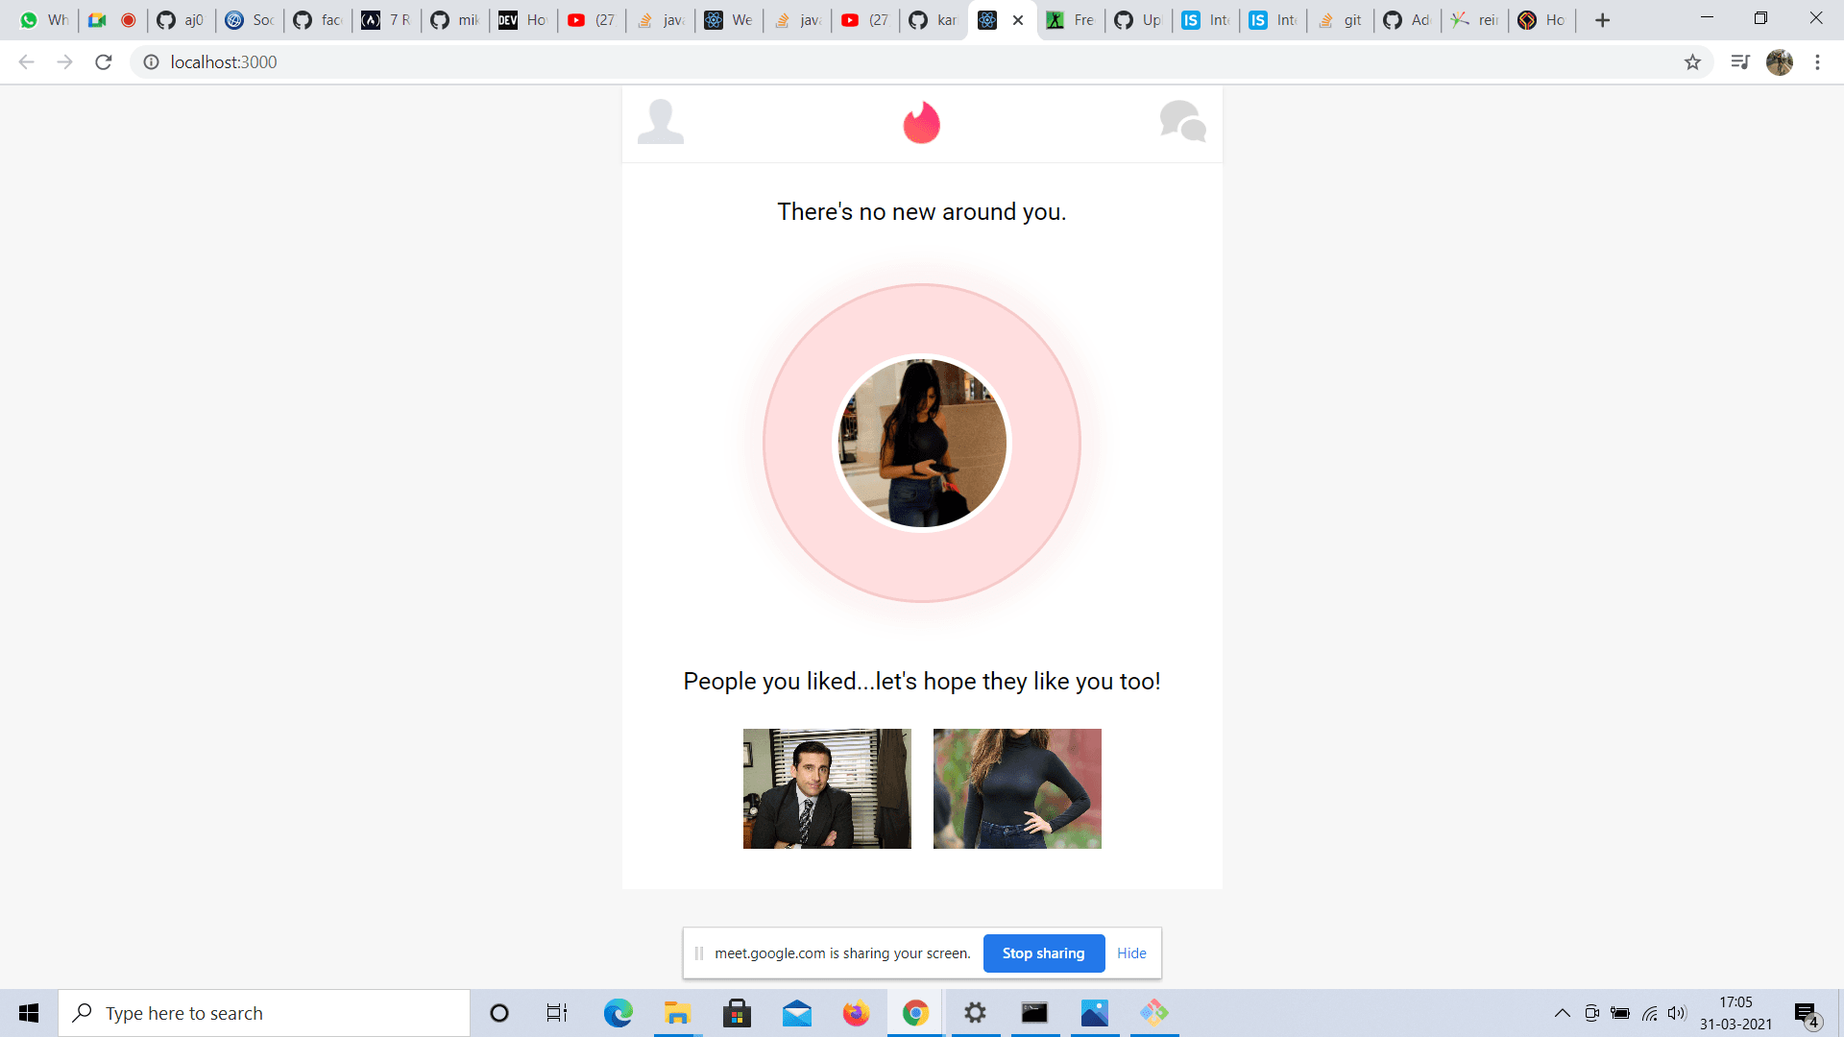The width and height of the screenshot is (1844, 1037).
Task: Click the Chrome profile avatar
Action: pyautogui.click(x=1779, y=62)
